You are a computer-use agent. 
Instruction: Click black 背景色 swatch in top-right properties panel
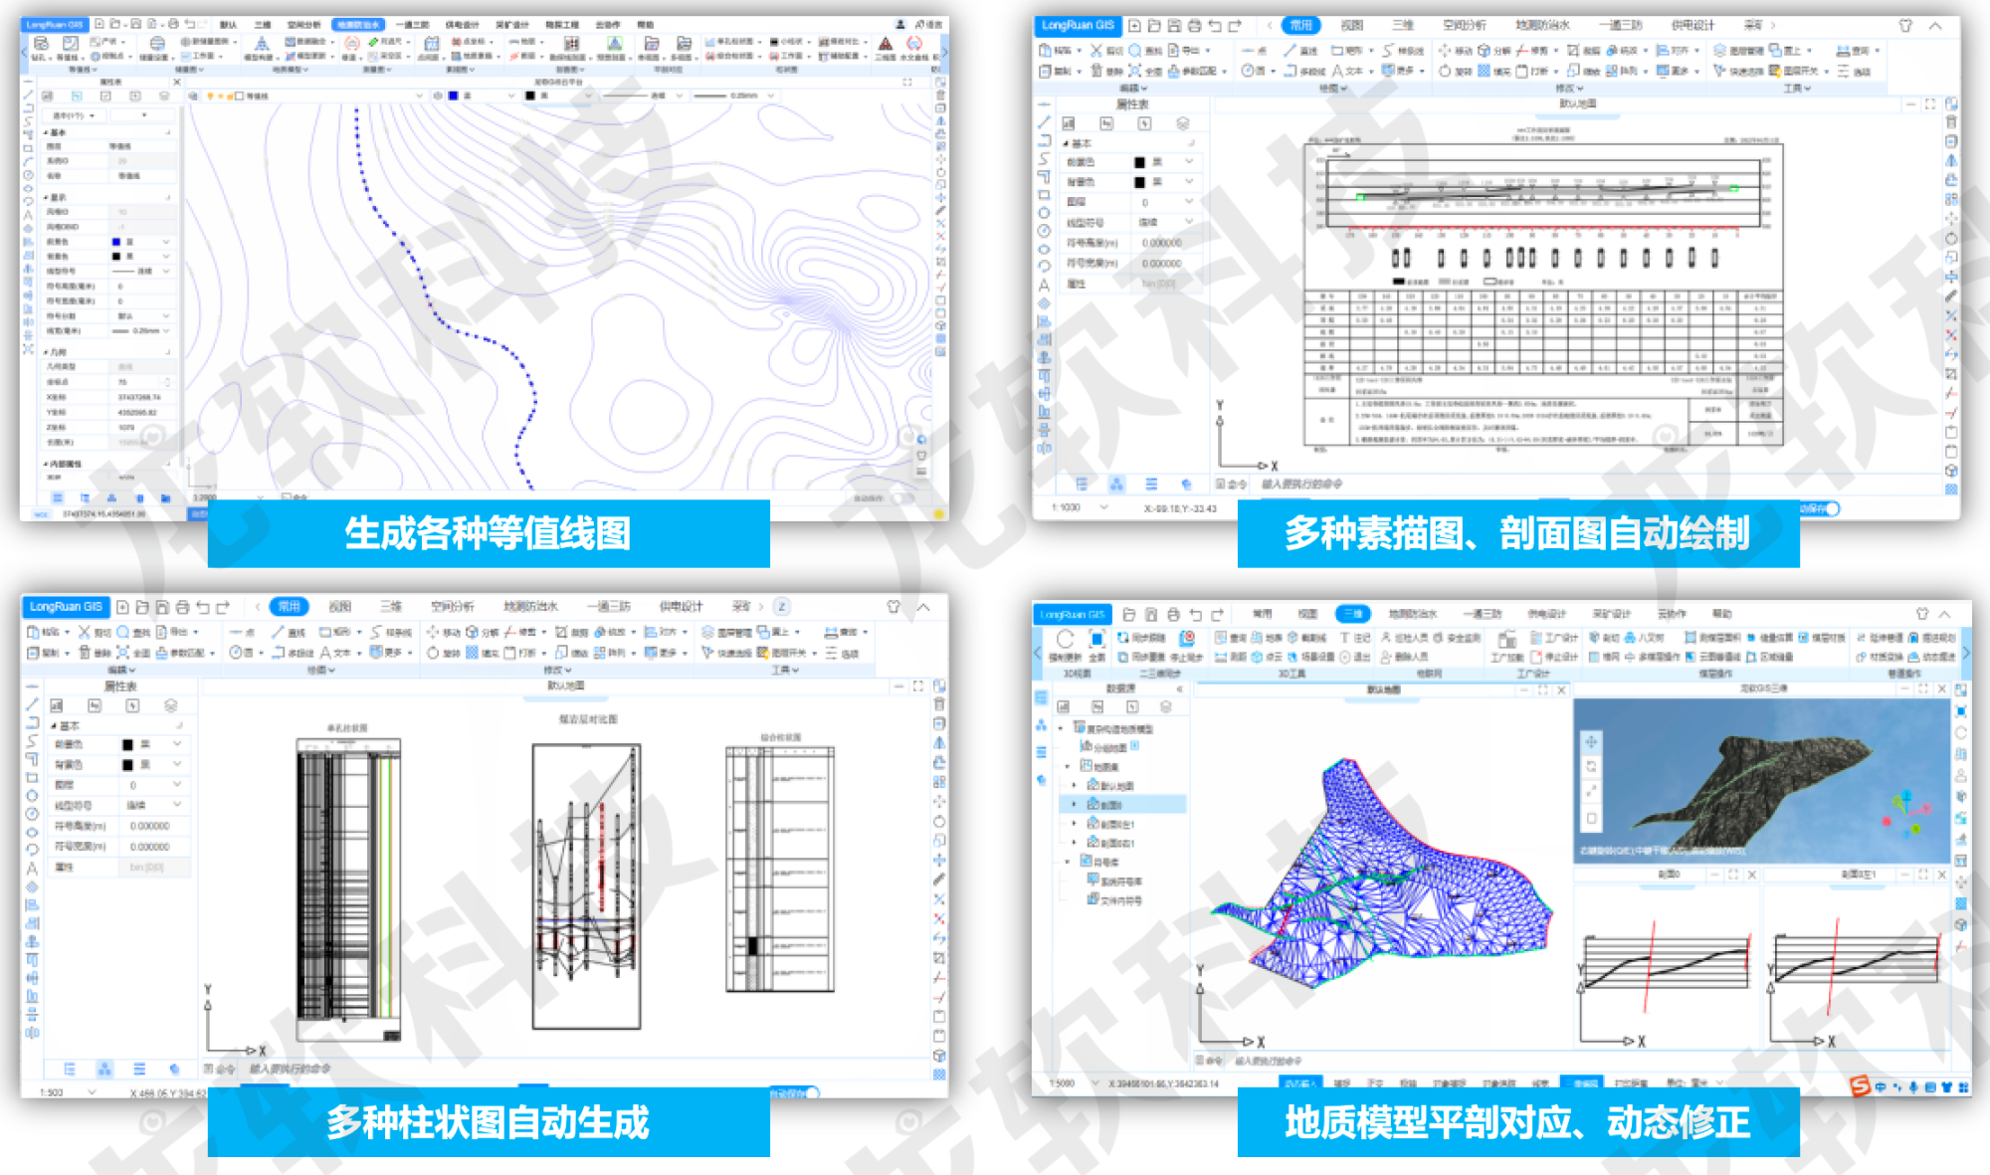(x=1139, y=182)
